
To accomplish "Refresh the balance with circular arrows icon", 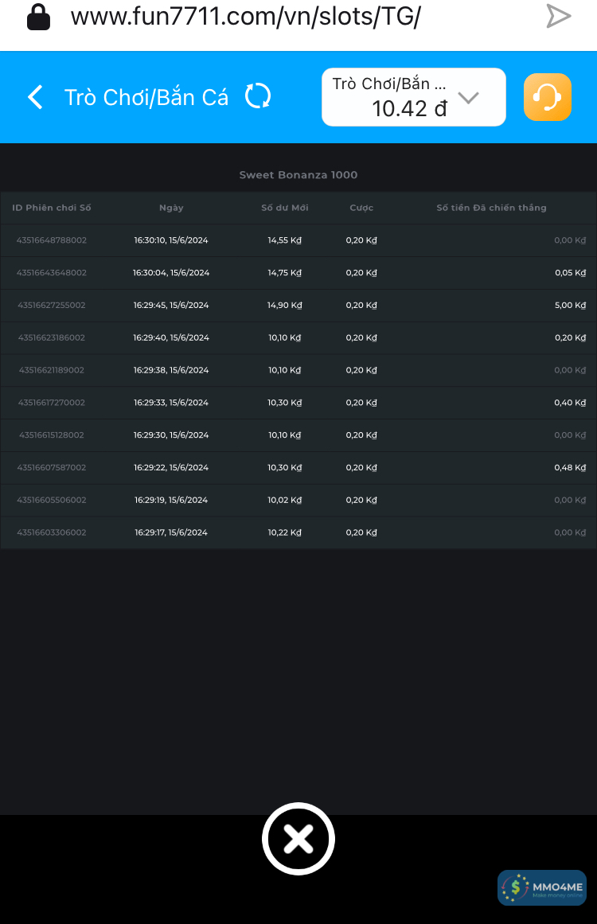I will click(258, 96).
